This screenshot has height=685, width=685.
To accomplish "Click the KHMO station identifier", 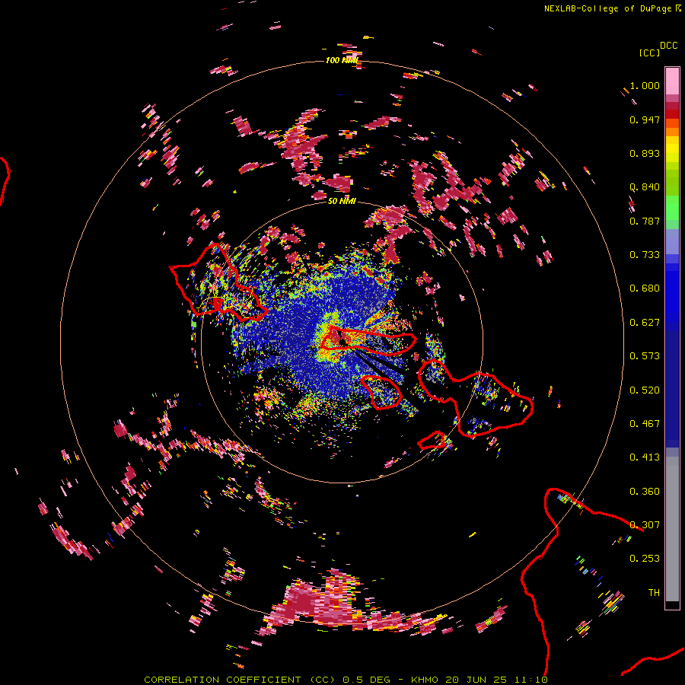I will (424, 680).
